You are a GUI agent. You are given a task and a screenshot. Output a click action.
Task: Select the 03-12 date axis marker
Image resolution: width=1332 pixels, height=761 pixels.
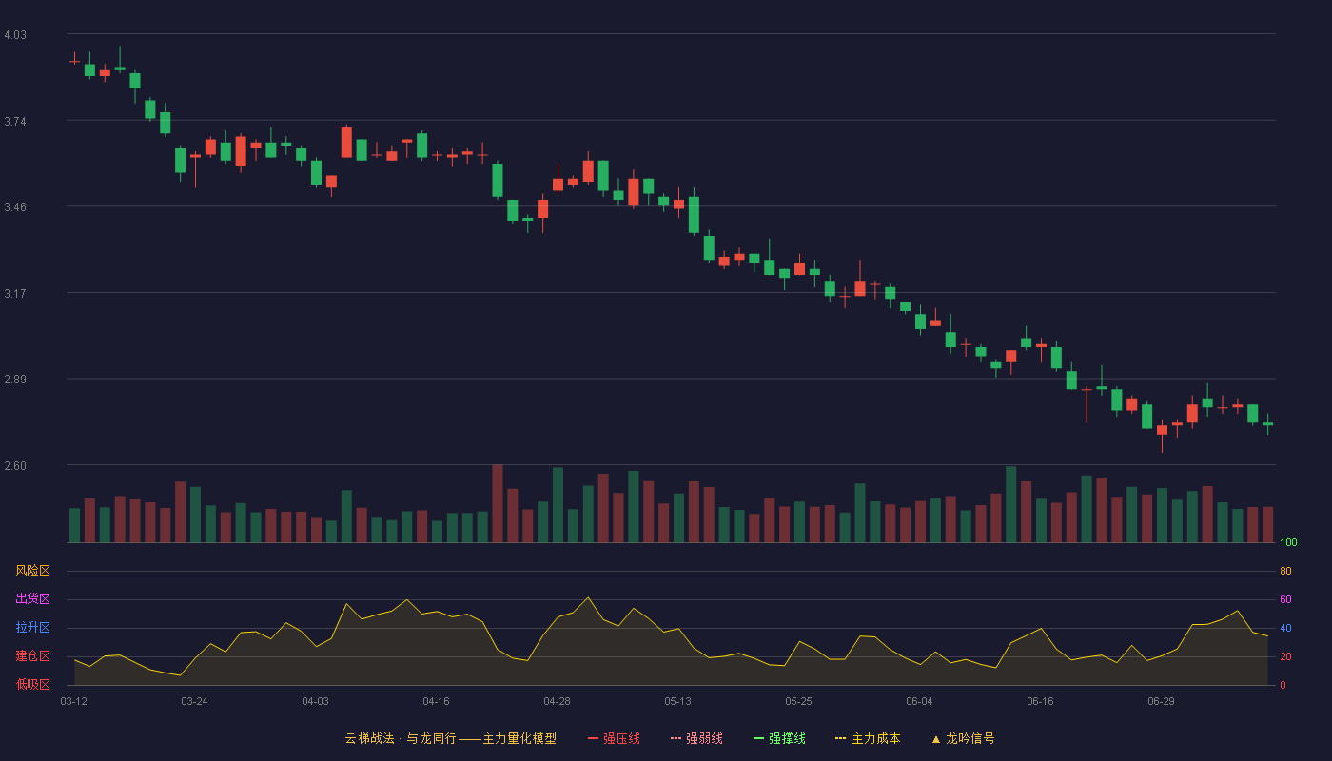74,701
